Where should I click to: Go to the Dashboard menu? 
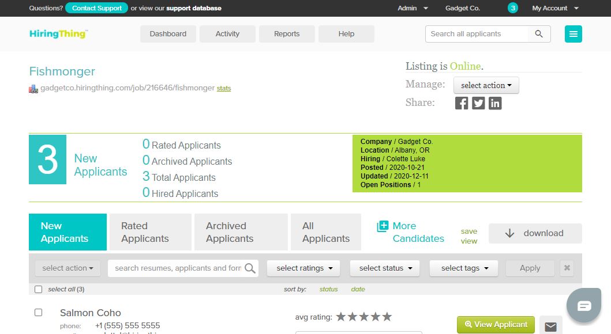(168, 34)
